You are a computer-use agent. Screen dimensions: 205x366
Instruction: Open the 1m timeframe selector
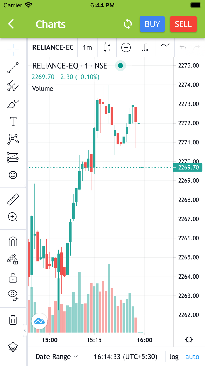tap(87, 47)
